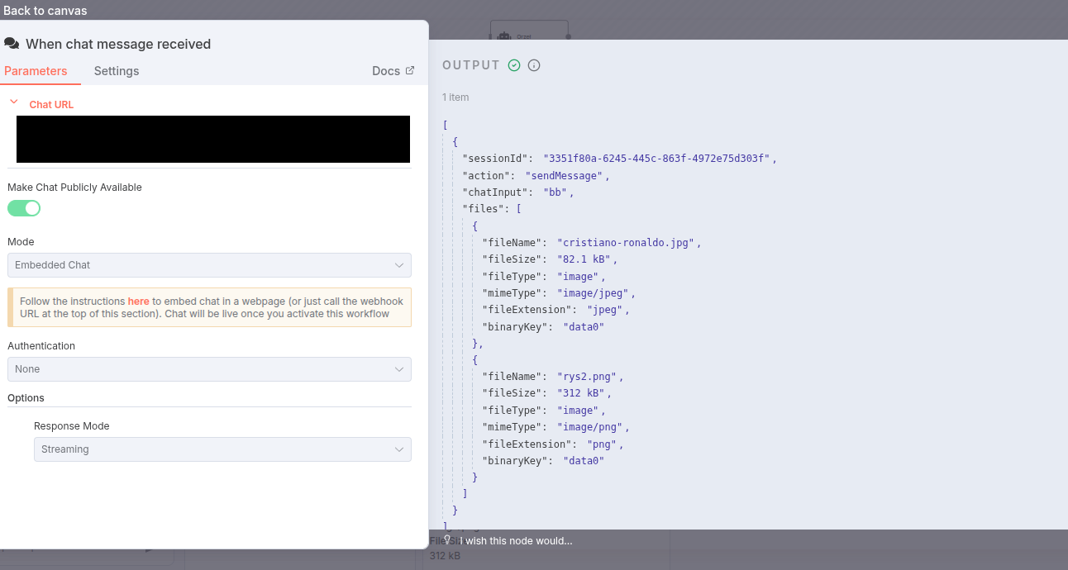Switch to the Settings tab

pyautogui.click(x=117, y=71)
